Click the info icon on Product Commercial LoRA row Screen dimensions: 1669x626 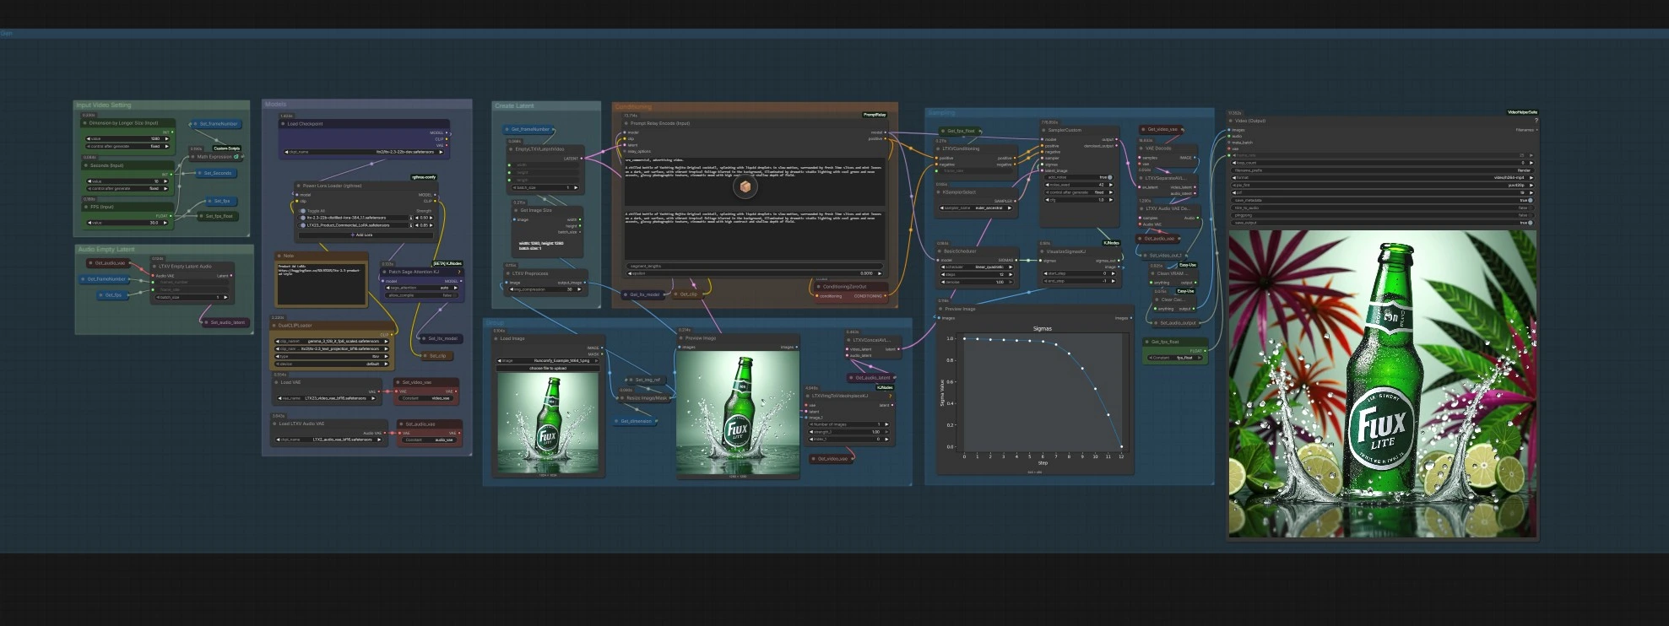point(411,225)
